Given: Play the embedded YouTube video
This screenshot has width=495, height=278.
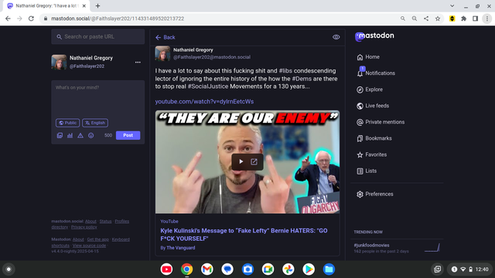Looking at the screenshot, I should coord(241,161).
